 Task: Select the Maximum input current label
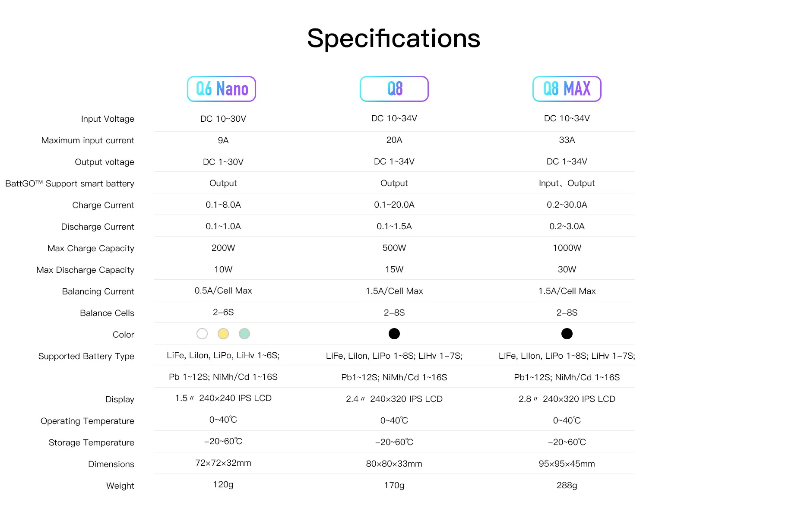pos(88,140)
